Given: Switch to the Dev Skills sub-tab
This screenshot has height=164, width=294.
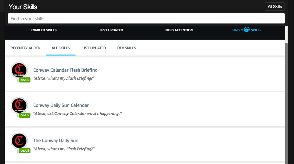Looking at the screenshot, I should pos(126,48).
